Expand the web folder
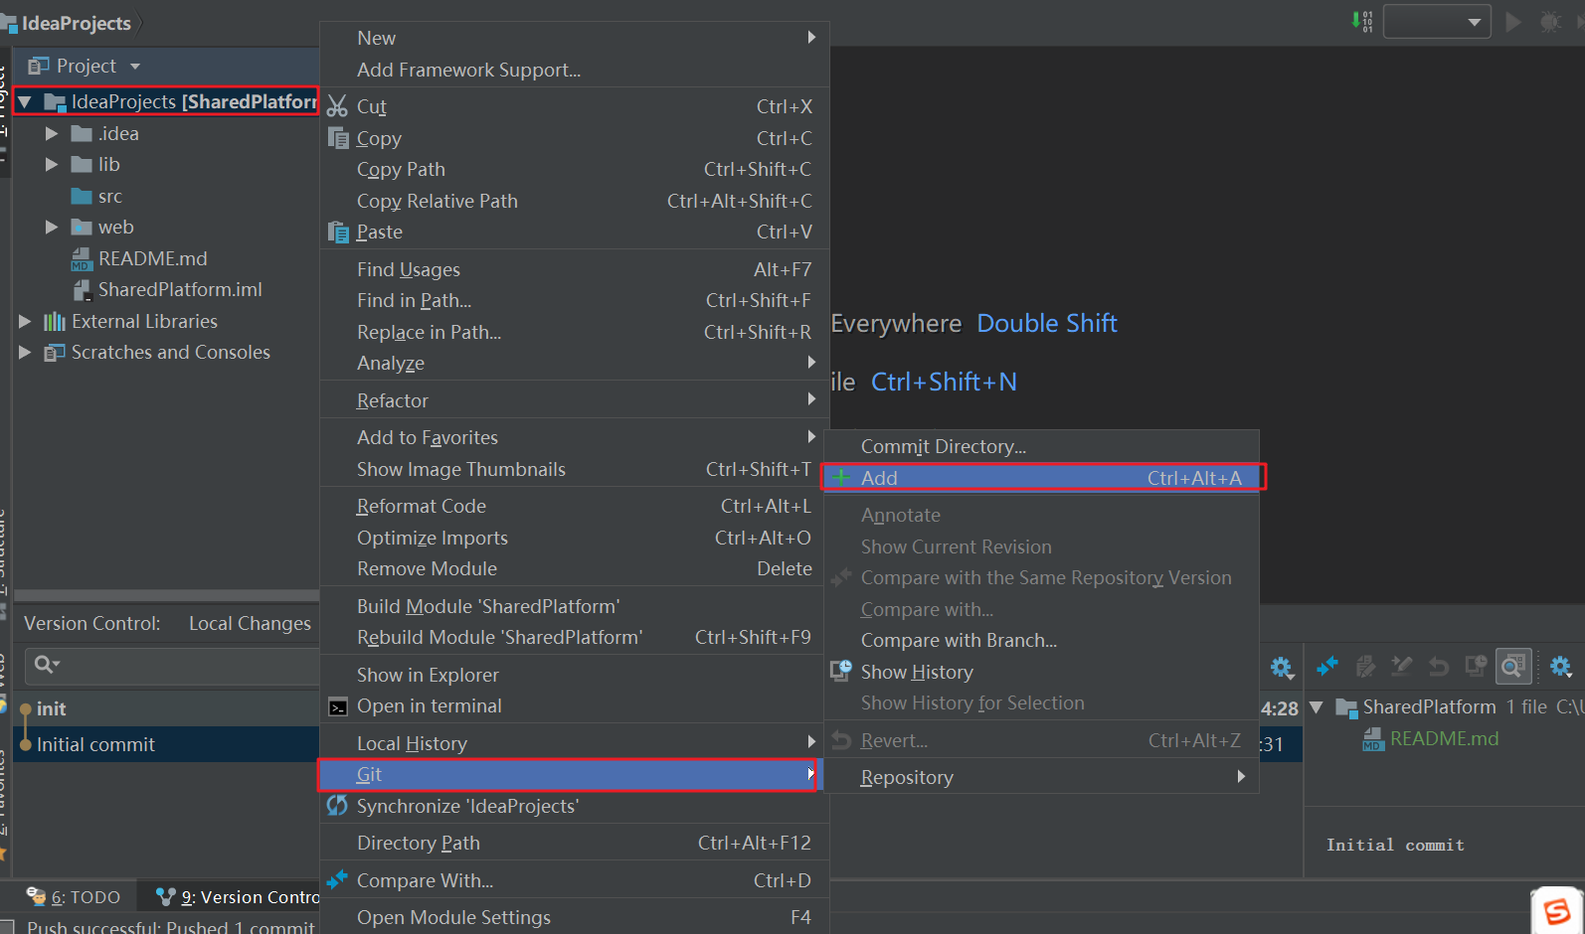1585x934 pixels. (52, 228)
